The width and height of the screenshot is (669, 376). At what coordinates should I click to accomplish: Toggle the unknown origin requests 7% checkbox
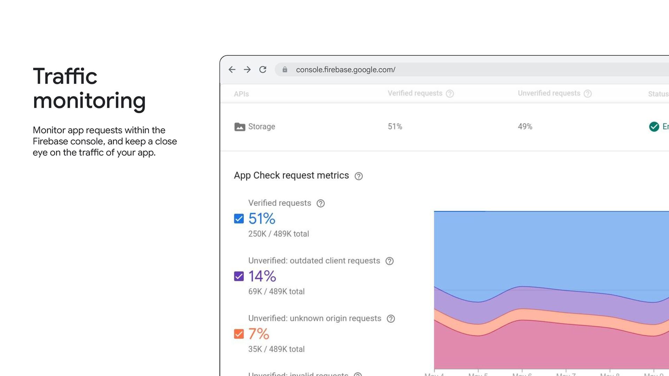[239, 334]
